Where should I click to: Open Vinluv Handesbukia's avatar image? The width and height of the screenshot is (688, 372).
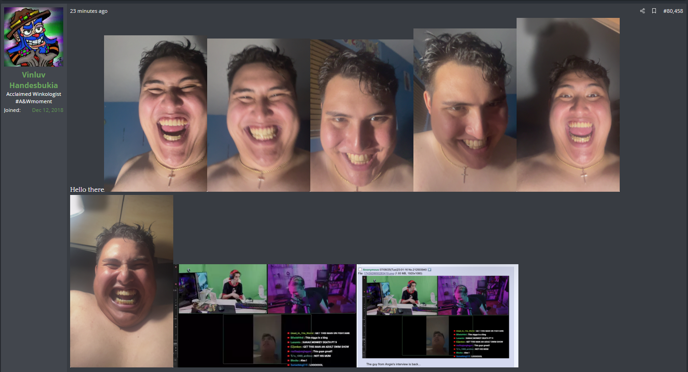pyautogui.click(x=33, y=37)
